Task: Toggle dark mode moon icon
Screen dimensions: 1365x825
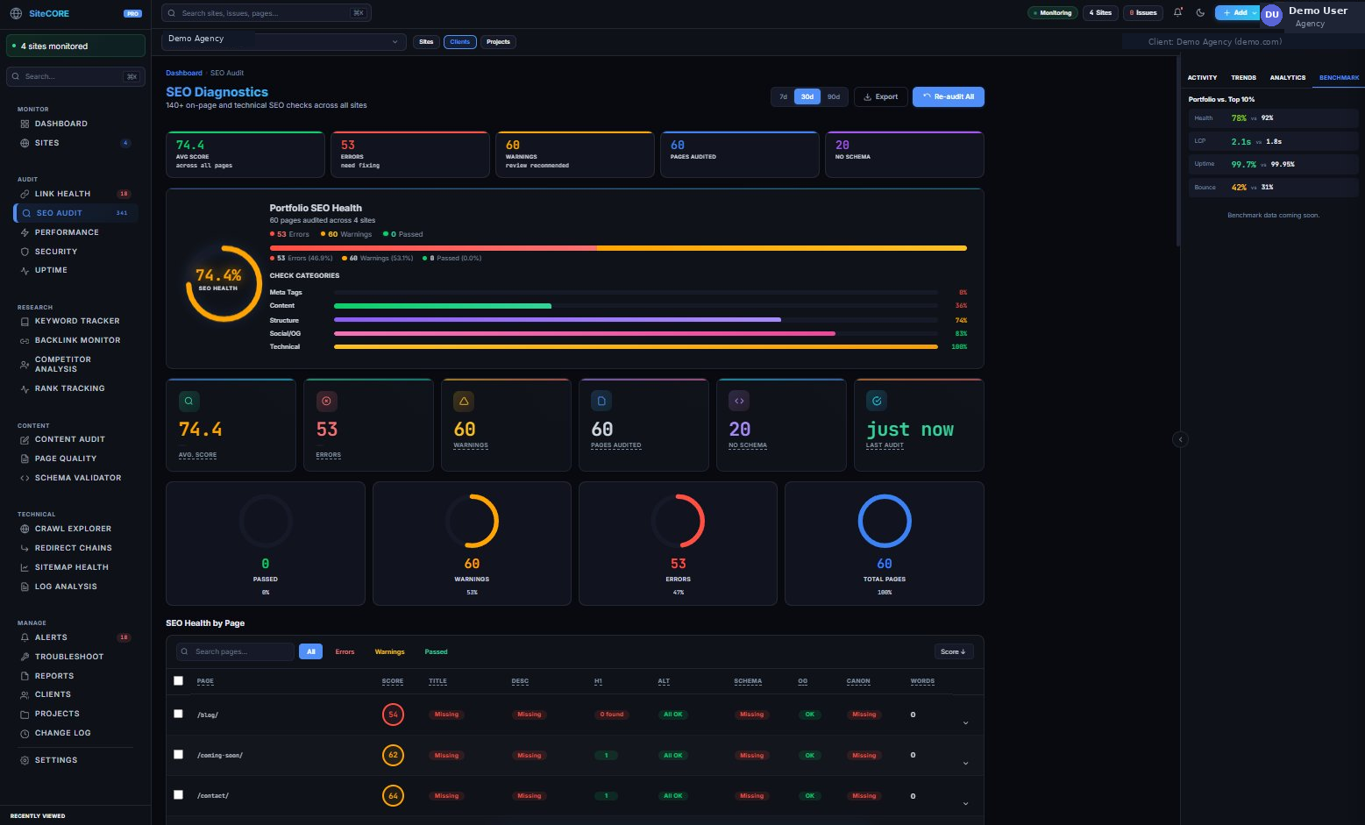Action: click(1200, 12)
